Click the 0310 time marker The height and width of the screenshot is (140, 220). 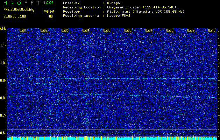coord(212,30)
